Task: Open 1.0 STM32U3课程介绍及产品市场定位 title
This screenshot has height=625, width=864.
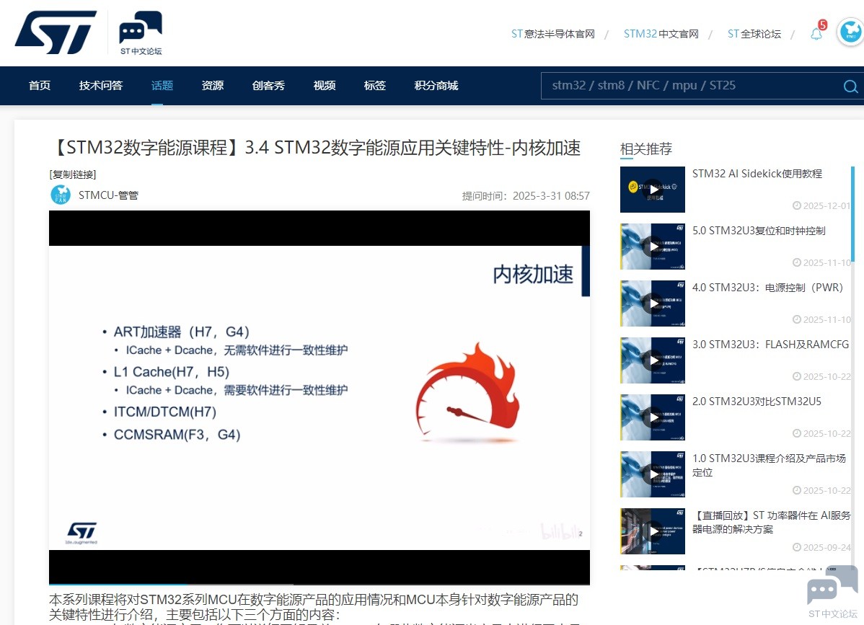Action: (x=770, y=465)
